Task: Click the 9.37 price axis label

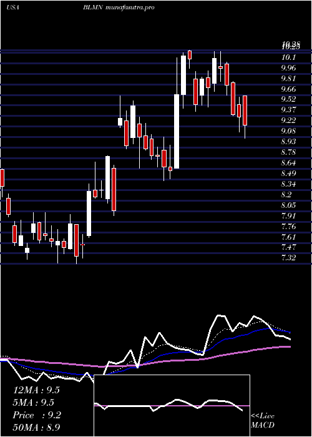Action: [x=290, y=110]
